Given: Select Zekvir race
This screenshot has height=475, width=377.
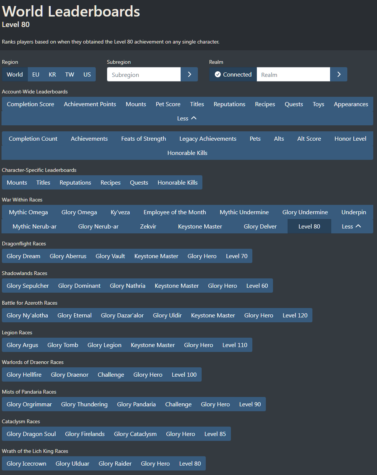Looking at the screenshot, I should (148, 226).
